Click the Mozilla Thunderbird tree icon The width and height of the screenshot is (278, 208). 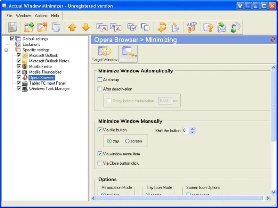(25, 72)
